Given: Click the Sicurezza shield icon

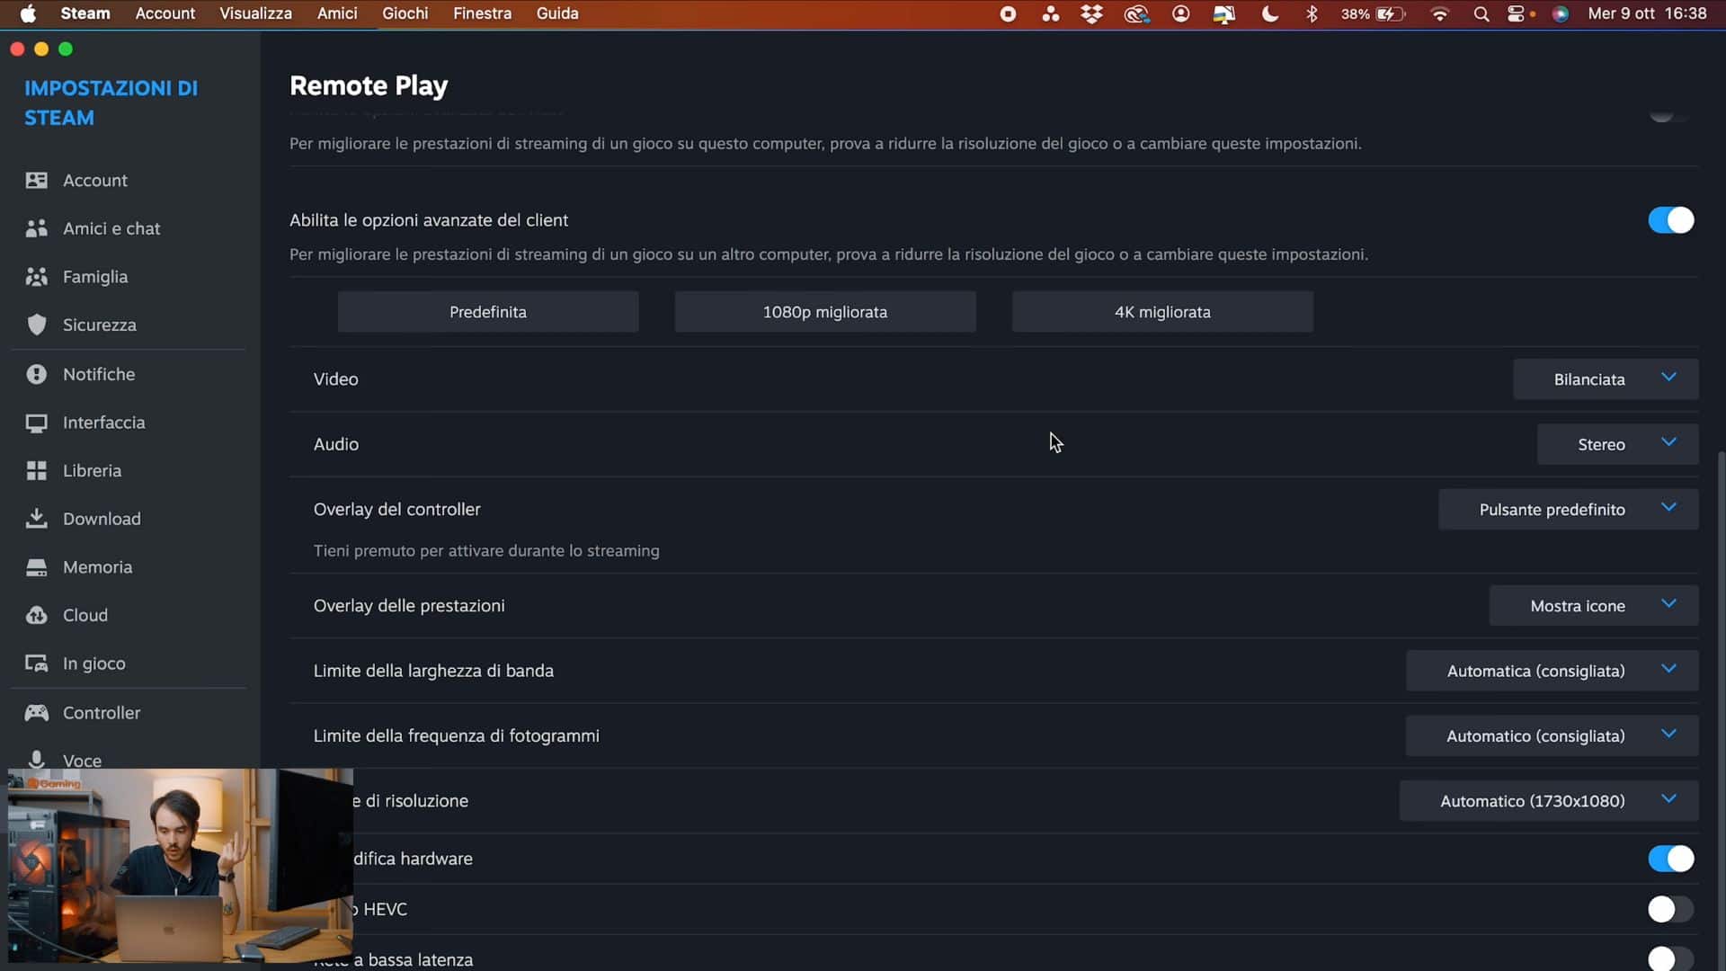Looking at the screenshot, I should [x=36, y=325].
